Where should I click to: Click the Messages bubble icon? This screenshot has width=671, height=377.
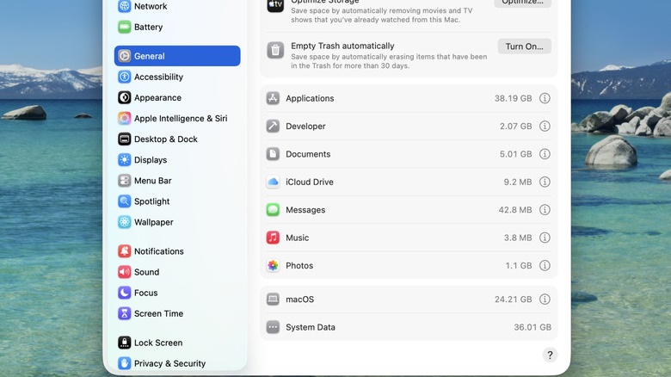pyautogui.click(x=273, y=209)
